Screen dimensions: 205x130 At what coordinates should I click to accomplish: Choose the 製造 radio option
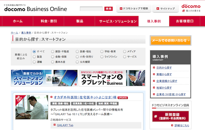coord(34,57)
